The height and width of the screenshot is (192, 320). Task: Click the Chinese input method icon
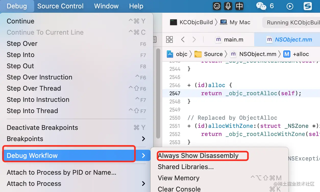[x=239, y=6]
